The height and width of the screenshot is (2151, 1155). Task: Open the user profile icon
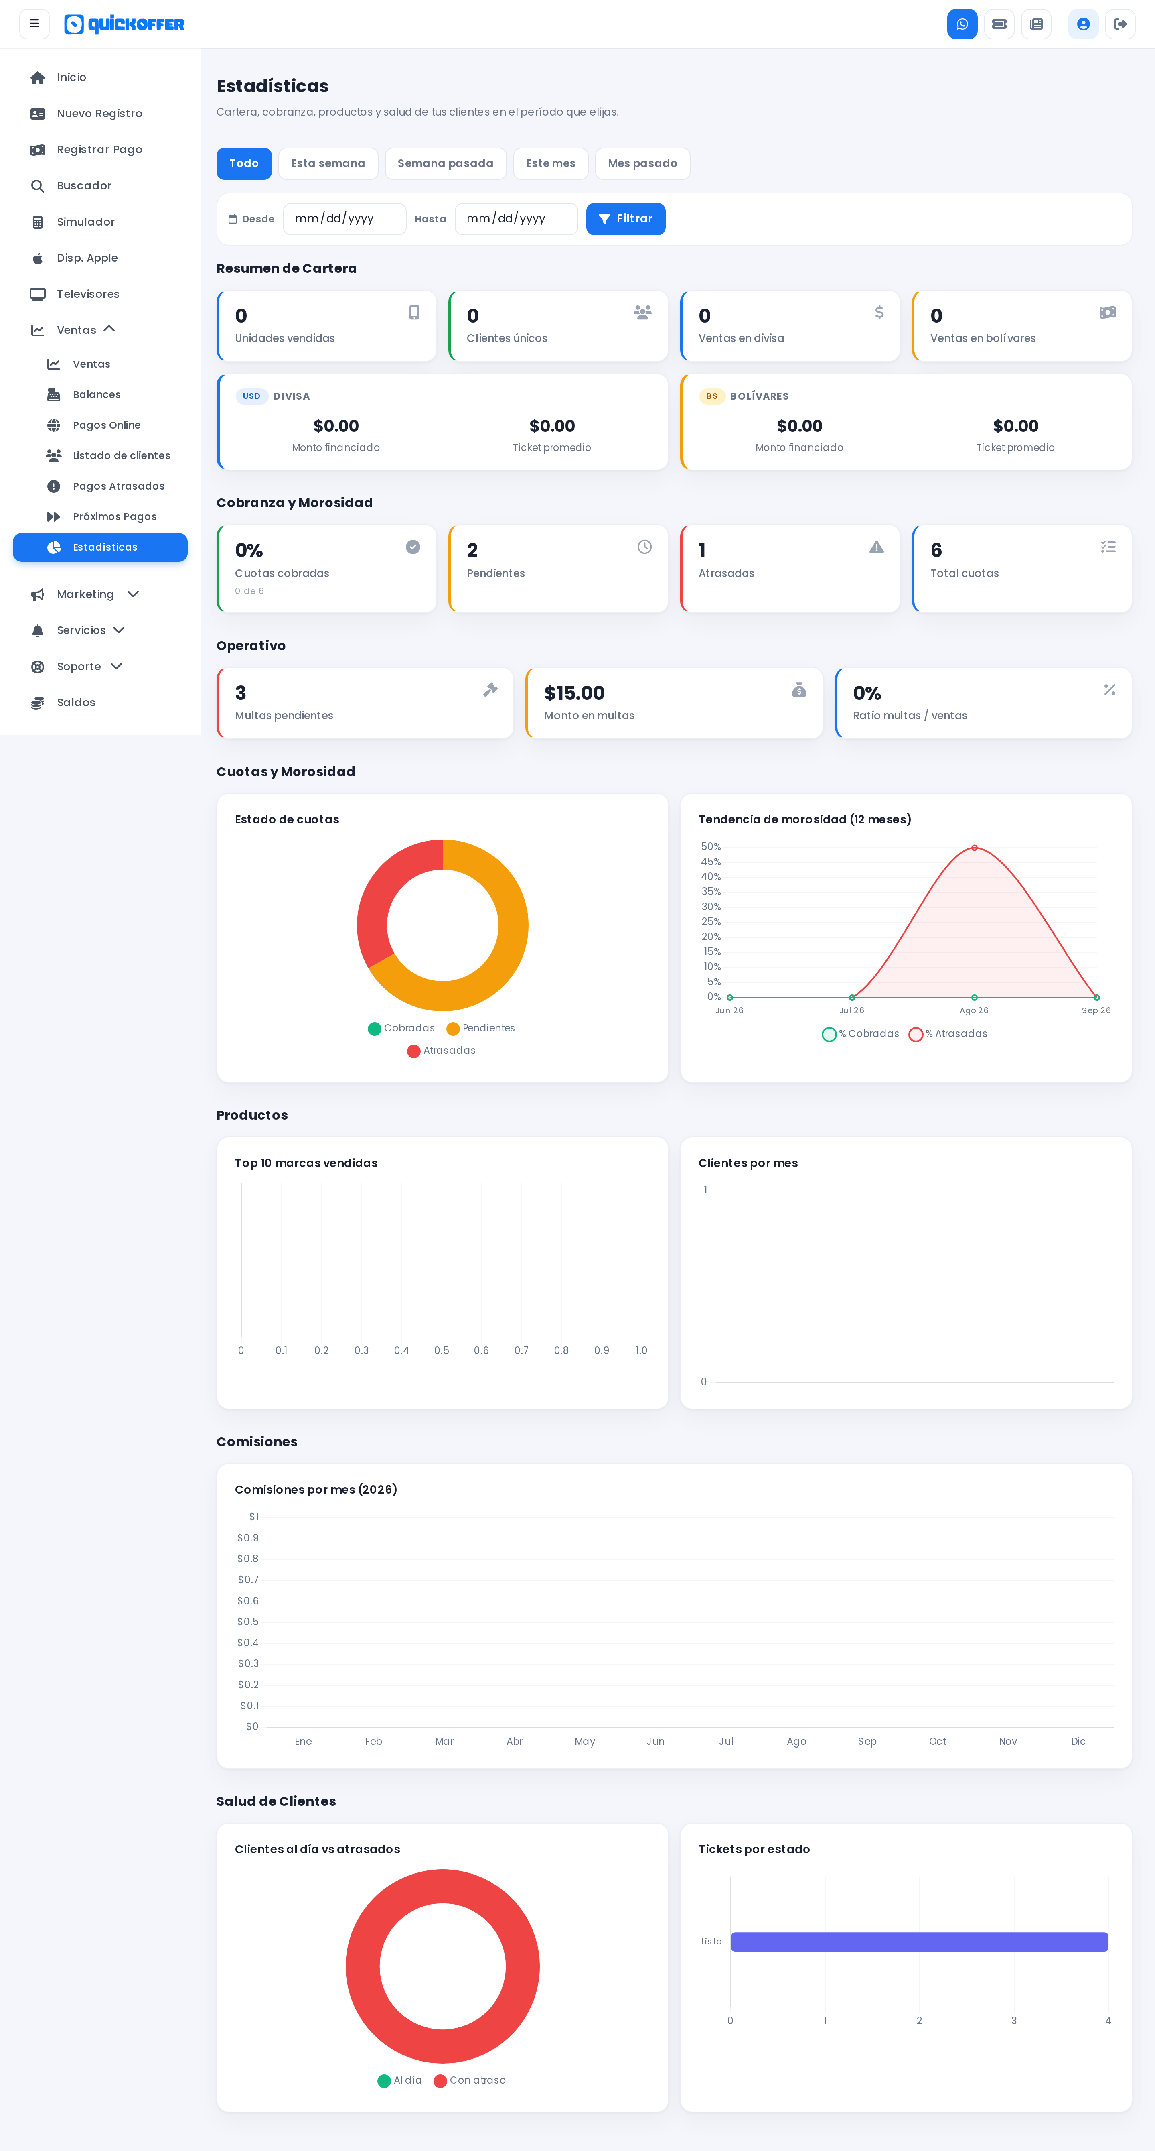point(1083,24)
